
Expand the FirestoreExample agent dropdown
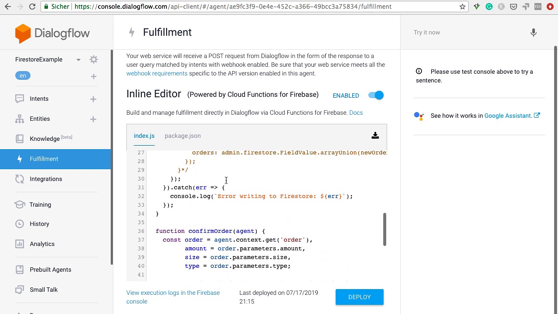[x=78, y=60]
